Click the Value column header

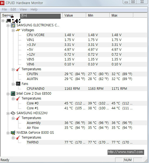tap(74, 15)
